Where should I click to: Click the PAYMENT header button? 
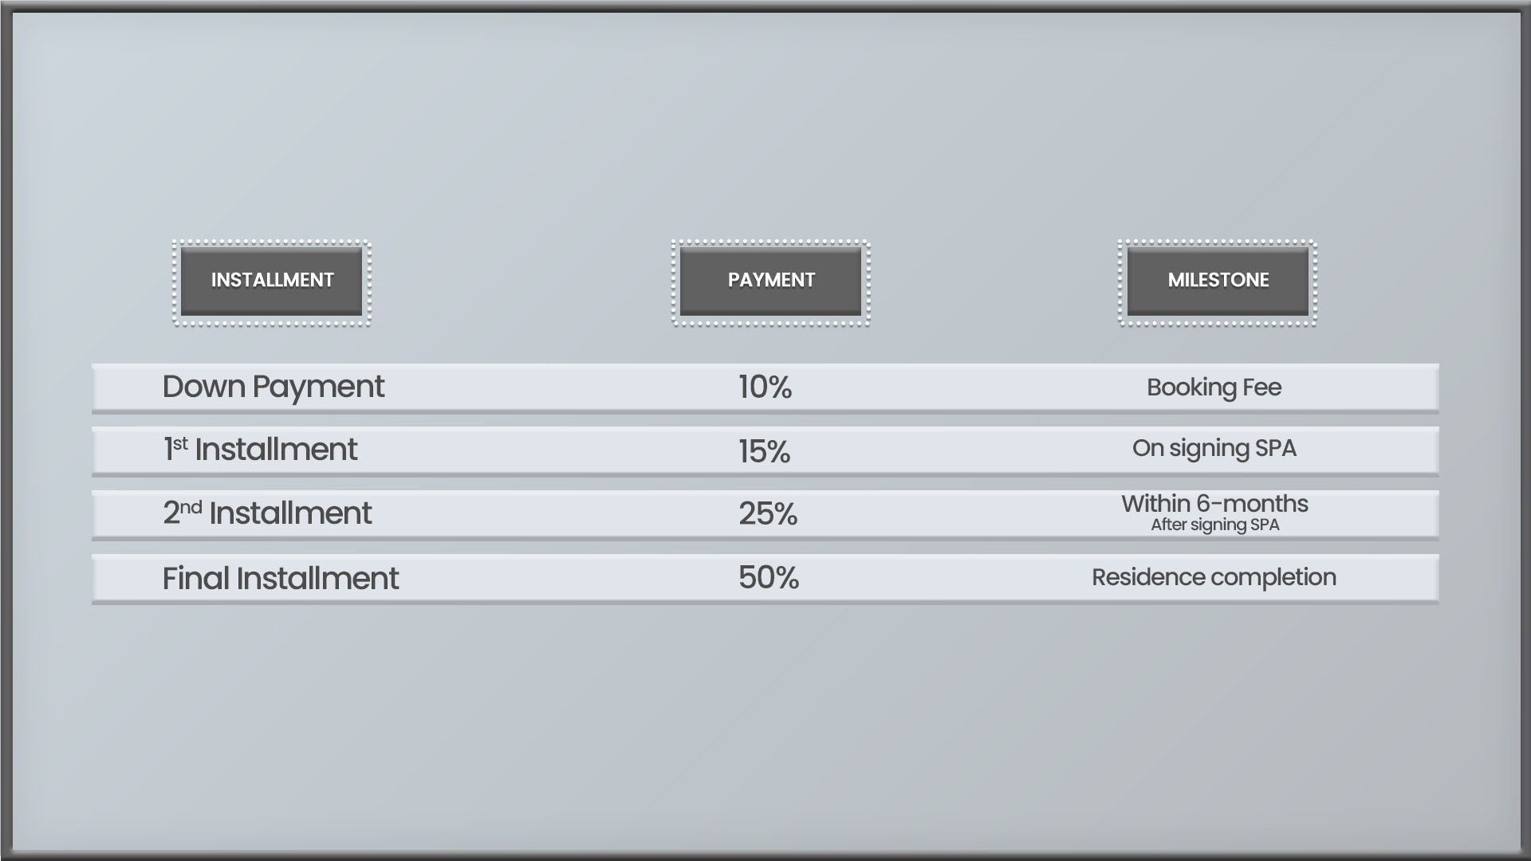pyautogui.click(x=770, y=281)
